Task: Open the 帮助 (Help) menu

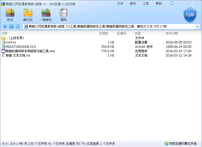Action: 158,4
